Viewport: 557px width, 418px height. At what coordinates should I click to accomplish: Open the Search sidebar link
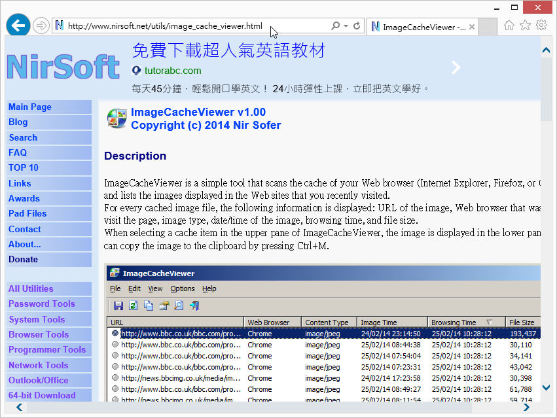tap(49, 137)
